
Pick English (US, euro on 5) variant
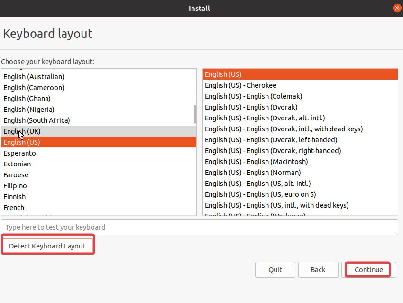300,194
